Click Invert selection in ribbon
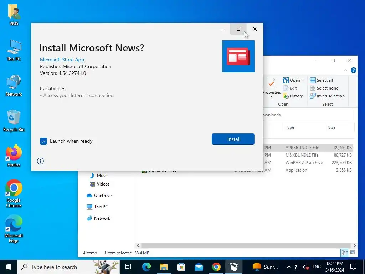Screen dimensions: 365x274 [327, 96]
